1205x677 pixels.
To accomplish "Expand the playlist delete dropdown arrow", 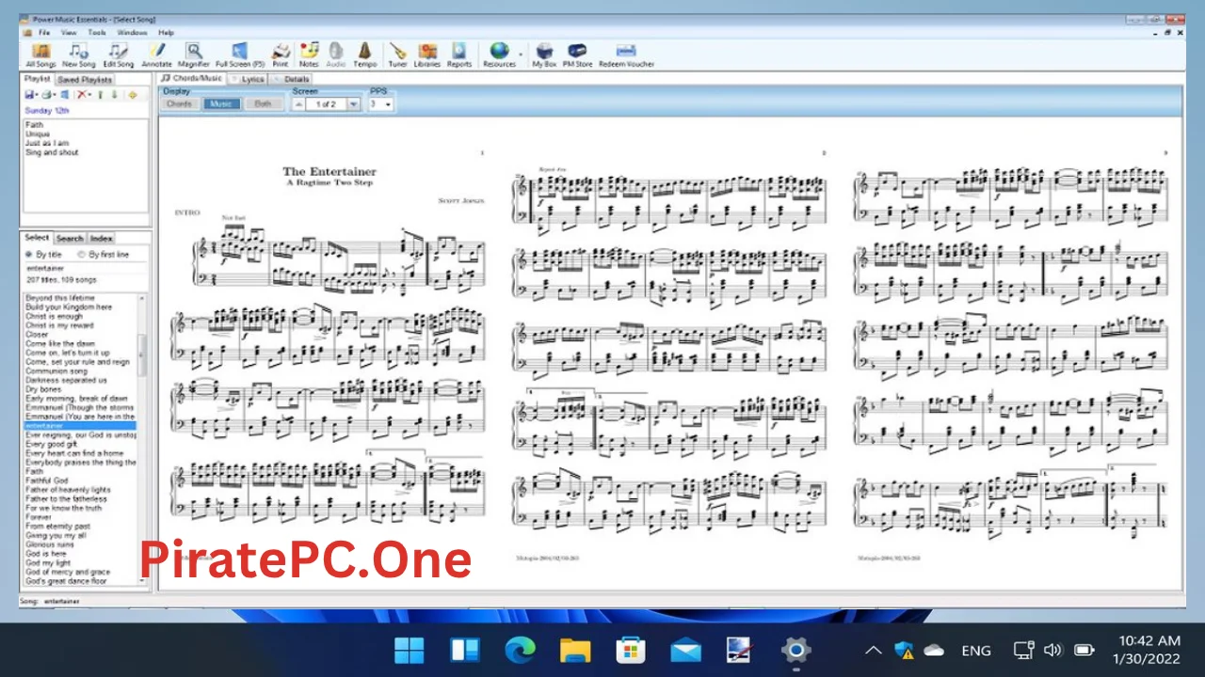I will 89,95.
